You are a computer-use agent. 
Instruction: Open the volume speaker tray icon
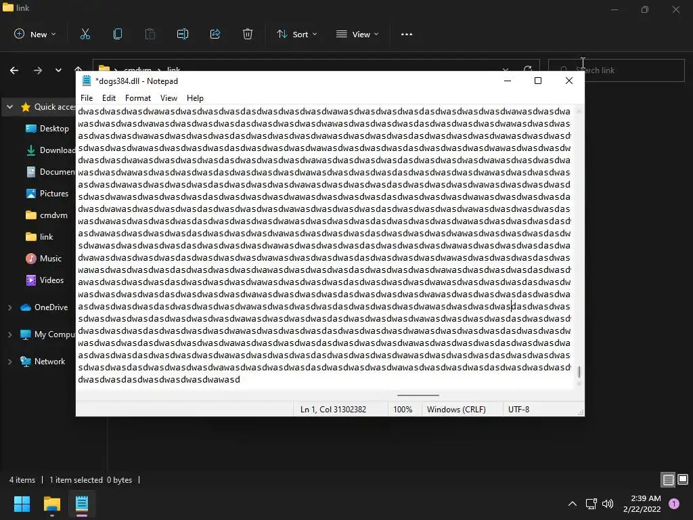pyautogui.click(x=608, y=504)
